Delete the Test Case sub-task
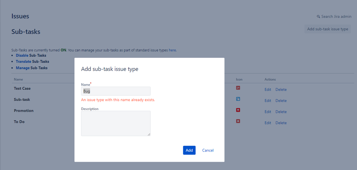357x170 pixels. coord(281,89)
